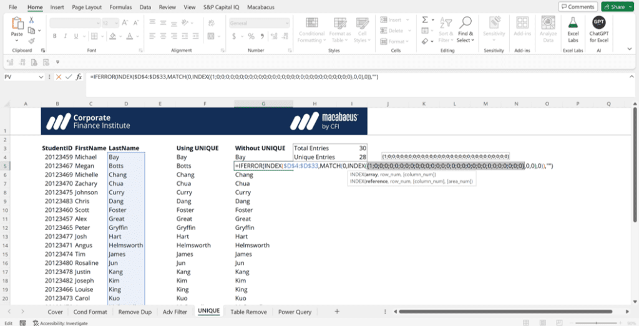Open Excel Labs add-in
The height and width of the screenshot is (326, 639).
[572, 29]
